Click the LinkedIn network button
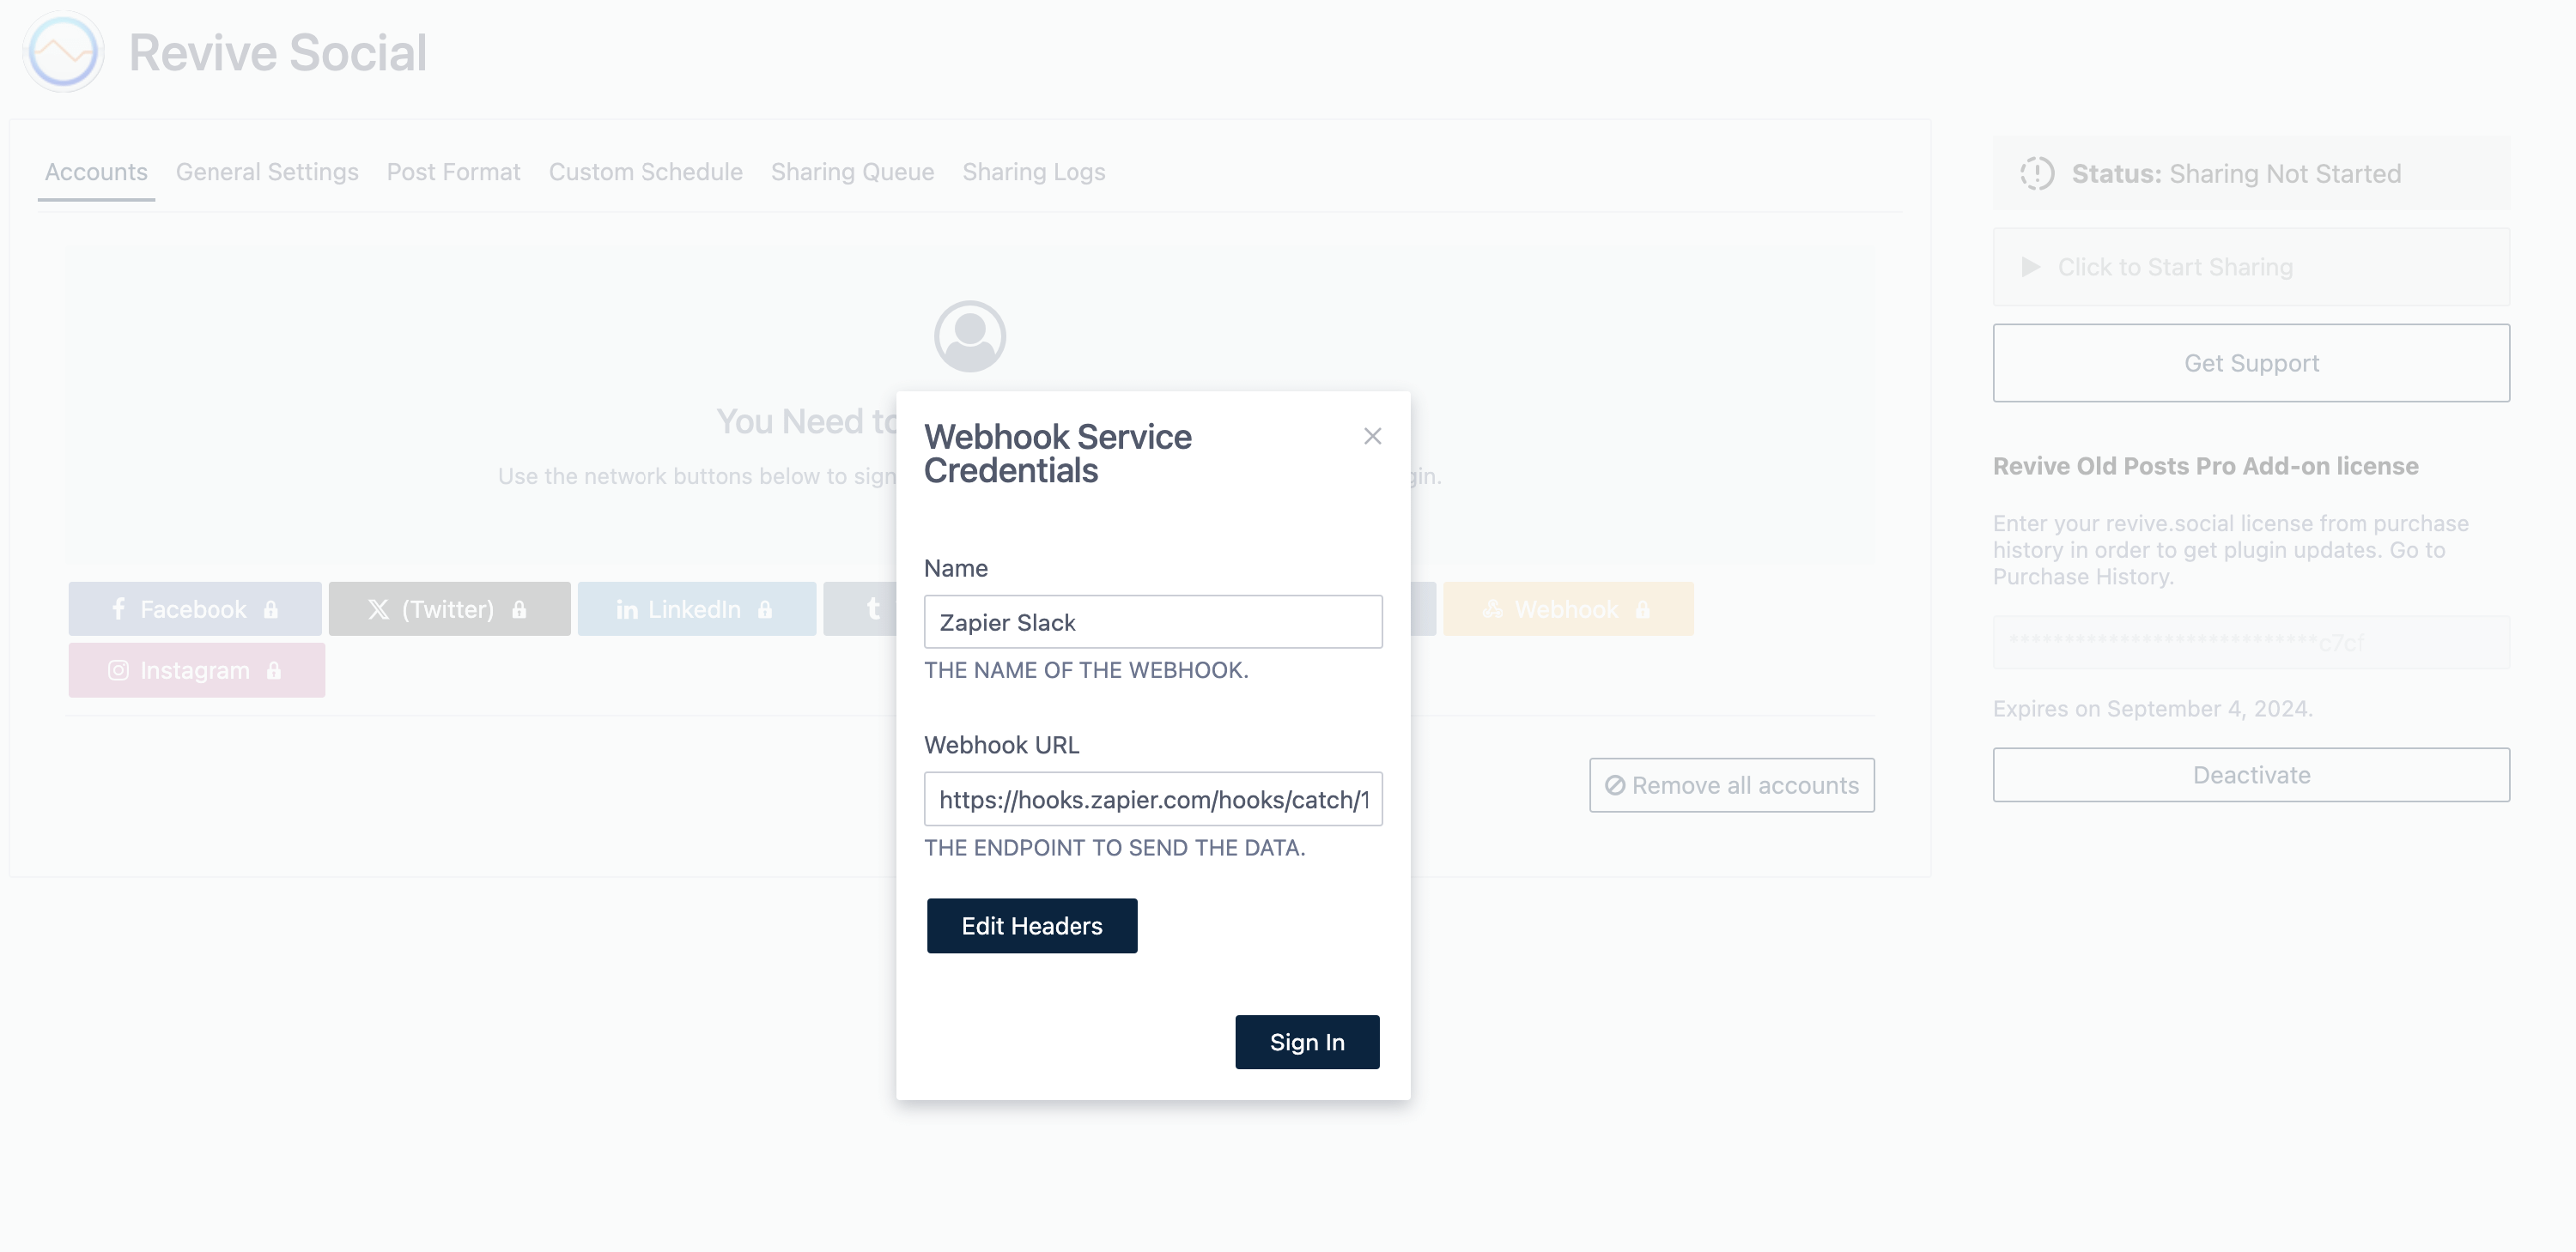 click(x=696, y=609)
